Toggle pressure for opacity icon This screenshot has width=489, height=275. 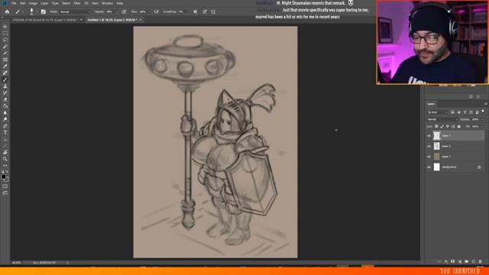click(x=124, y=11)
